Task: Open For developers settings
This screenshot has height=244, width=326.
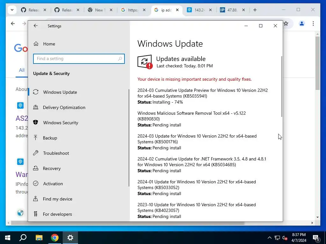Action: 57,214
